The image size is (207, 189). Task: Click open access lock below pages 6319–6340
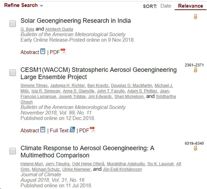[x=195, y=148]
